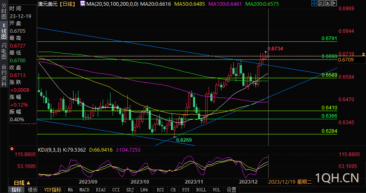The height and width of the screenshot is (193, 366).
Task: Apply the KDJ indicator button
Action: click(x=130, y=190)
